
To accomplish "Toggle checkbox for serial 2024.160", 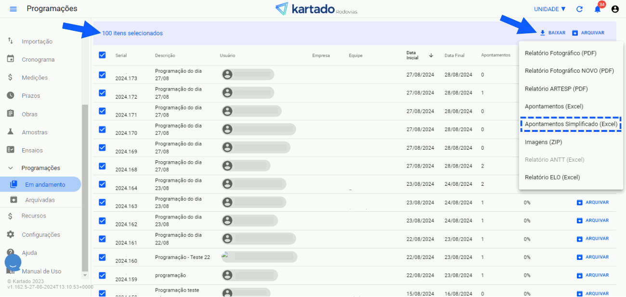I will tap(102, 257).
